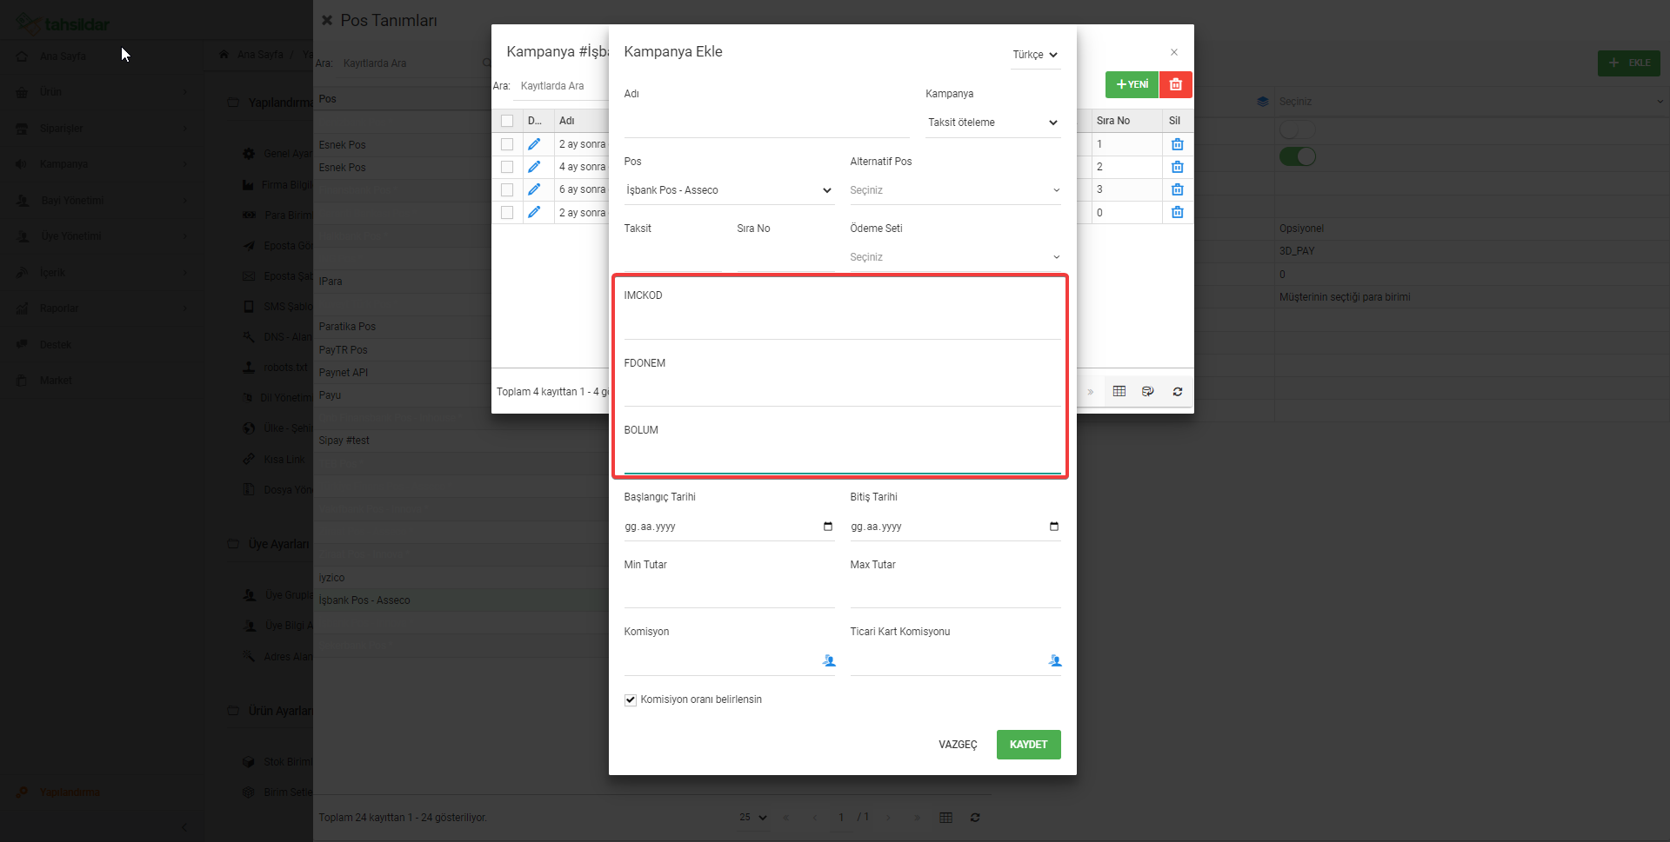
Task: Edit the '2 ay sonra' row with Sıra No 1
Action: [x=534, y=144]
